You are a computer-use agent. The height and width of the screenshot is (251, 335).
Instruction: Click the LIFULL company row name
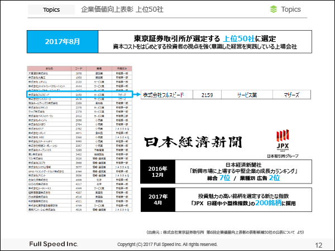click(38, 82)
